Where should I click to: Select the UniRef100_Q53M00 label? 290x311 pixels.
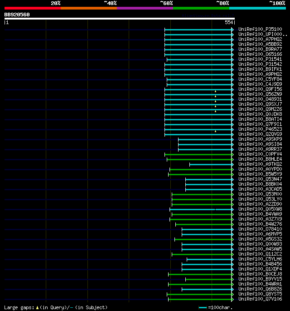(260, 194)
